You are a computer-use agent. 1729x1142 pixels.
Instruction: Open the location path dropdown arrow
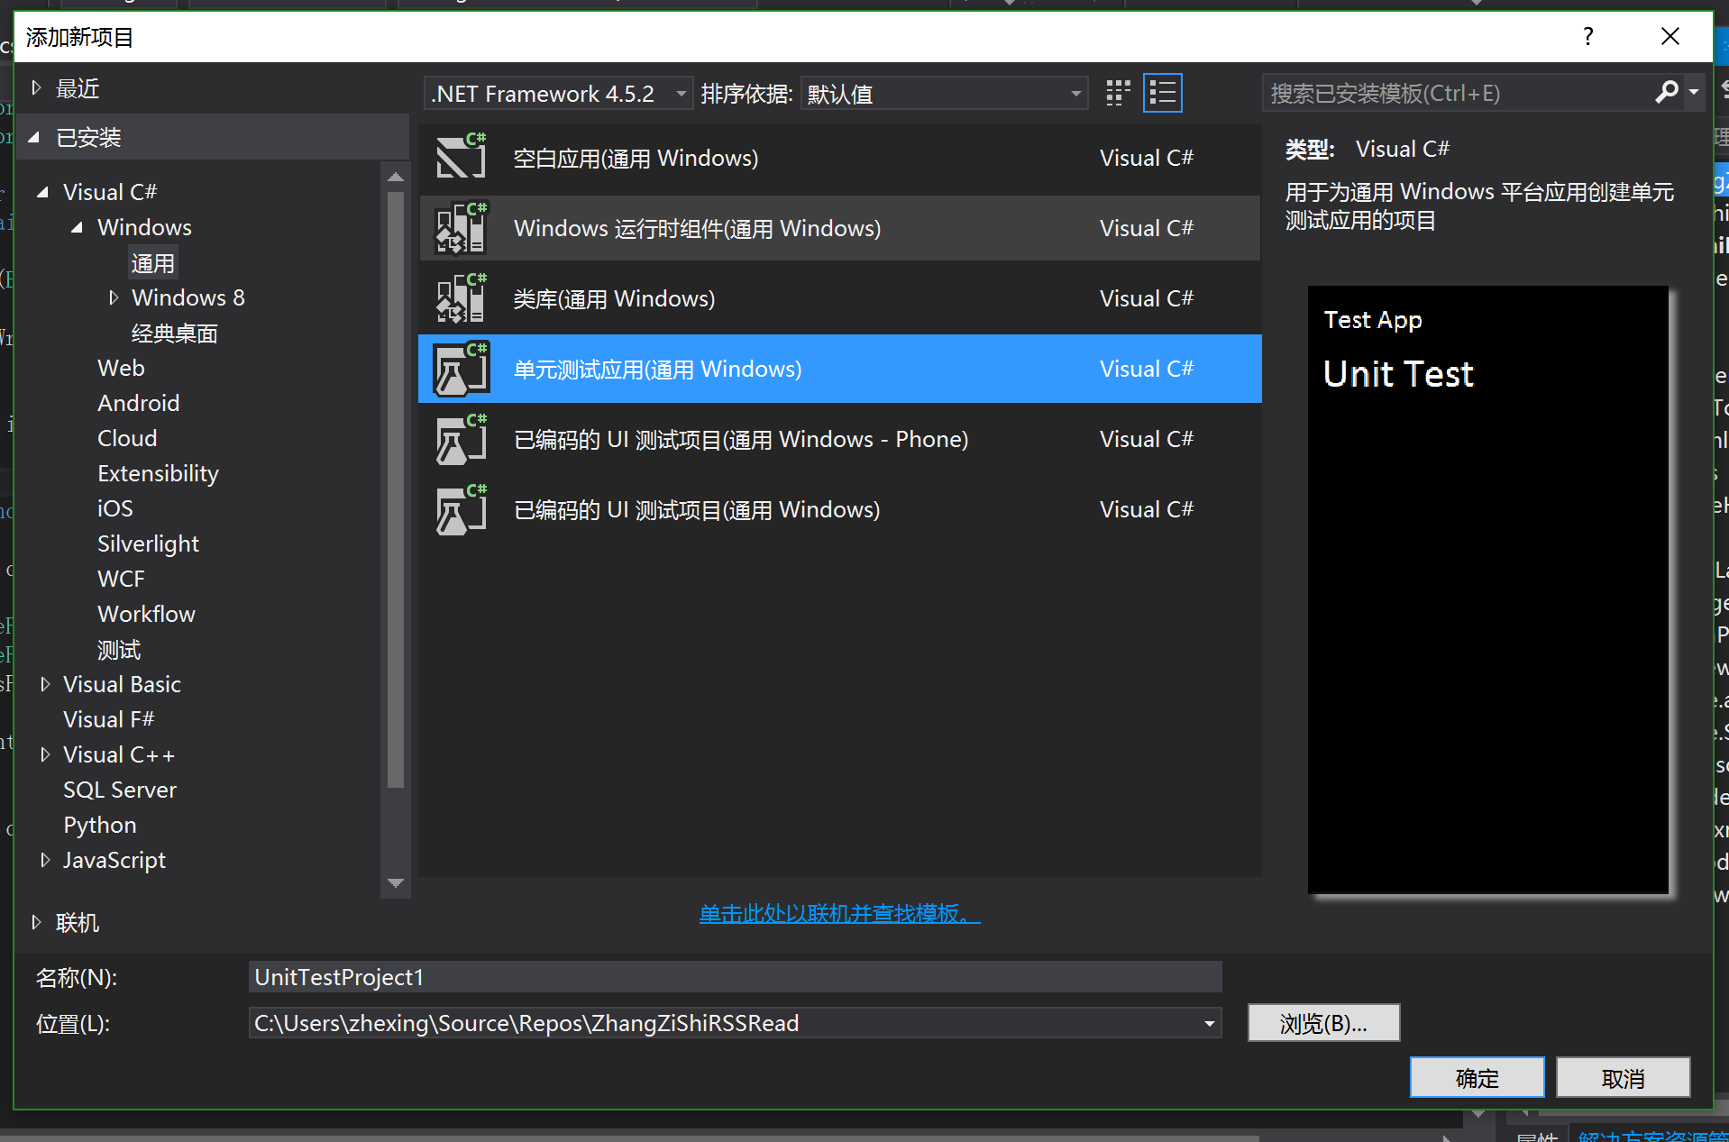pyautogui.click(x=1210, y=1023)
